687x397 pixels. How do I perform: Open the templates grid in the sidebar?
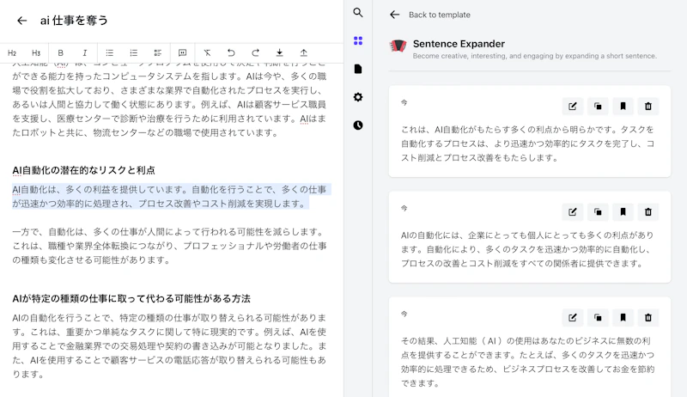pos(358,40)
